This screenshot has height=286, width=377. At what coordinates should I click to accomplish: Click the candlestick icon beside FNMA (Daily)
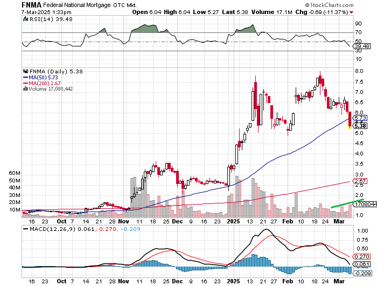coord(25,71)
